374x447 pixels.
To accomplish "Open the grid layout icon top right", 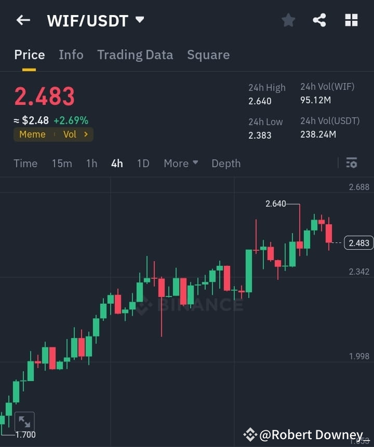I will point(351,20).
